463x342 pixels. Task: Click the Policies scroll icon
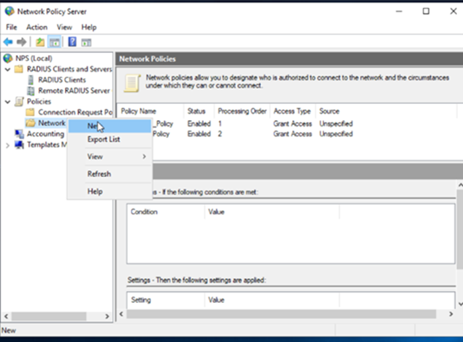pos(19,101)
